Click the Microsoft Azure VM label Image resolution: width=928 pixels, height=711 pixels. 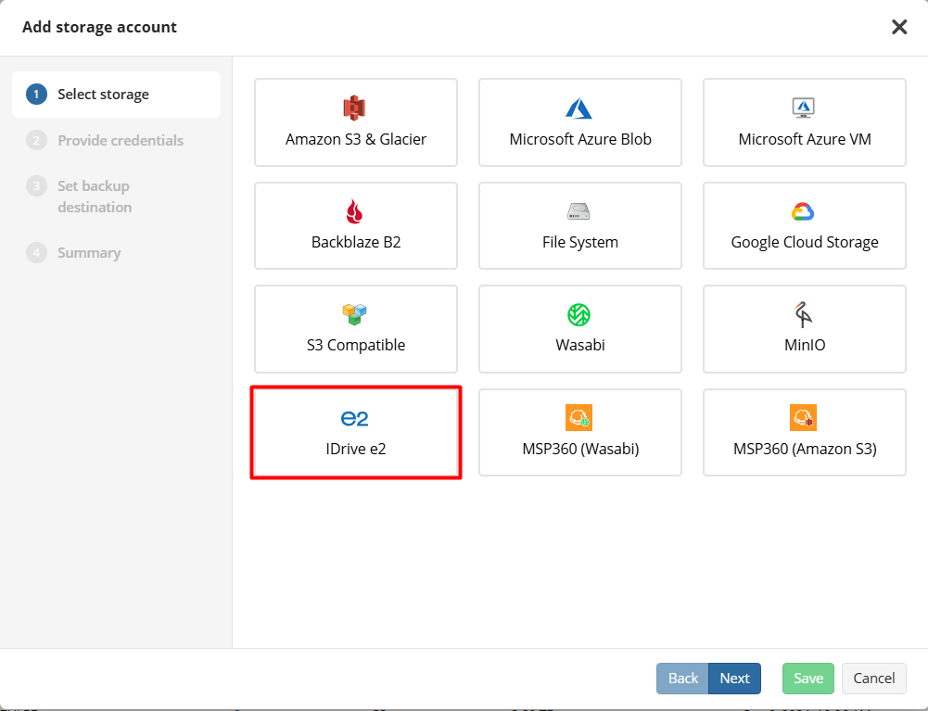point(805,139)
